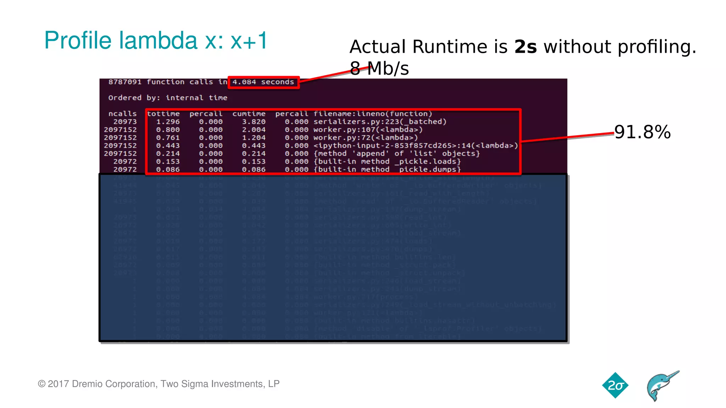Click the '91.8%' annotation label
Image resolution: width=726 pixels, height=408 pixels.
642,132
